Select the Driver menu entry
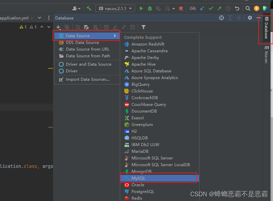 (x=87, y=71)
